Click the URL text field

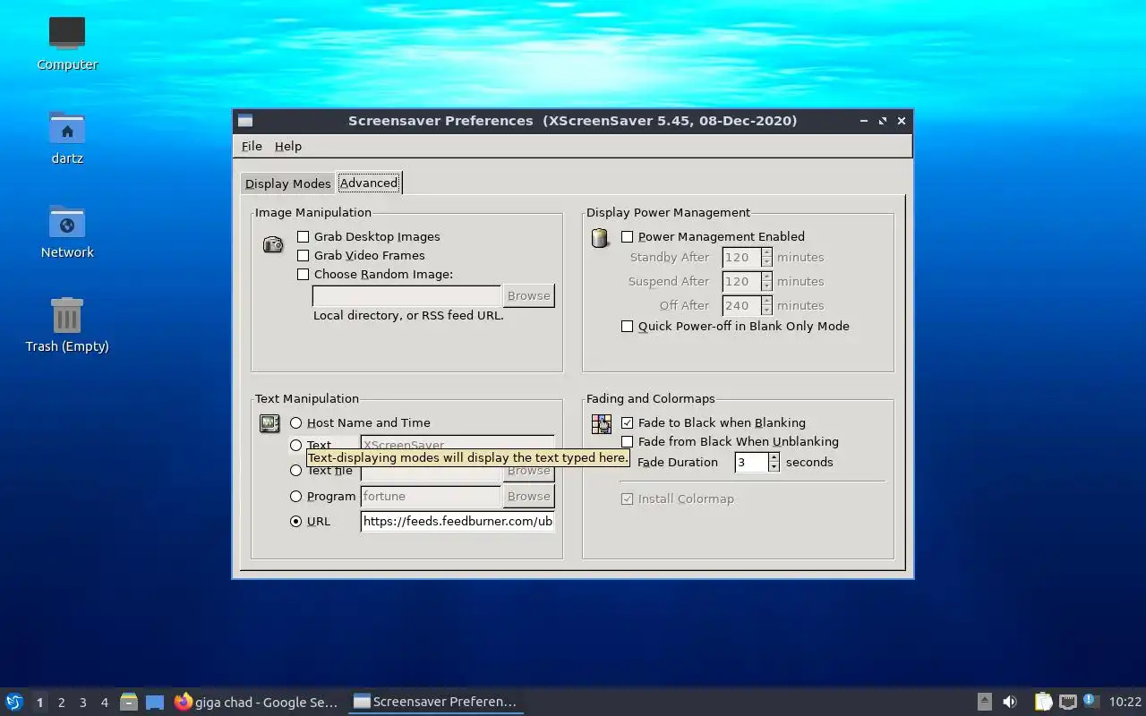[458, 522]
